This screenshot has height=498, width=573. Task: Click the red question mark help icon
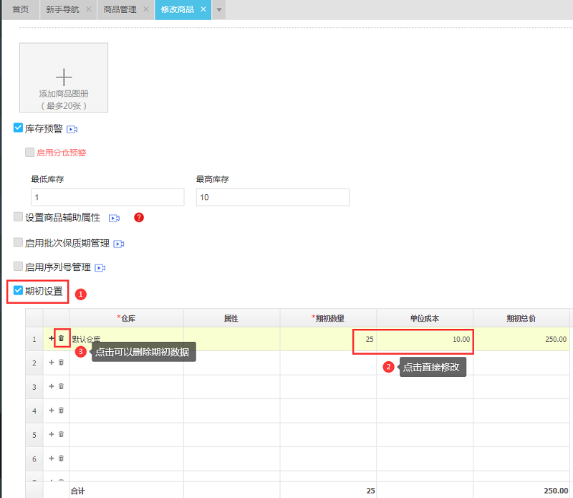point(139,217)
